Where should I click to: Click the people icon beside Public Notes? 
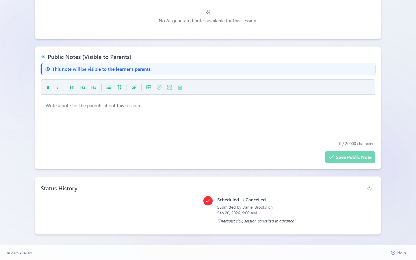click(43, 57)
